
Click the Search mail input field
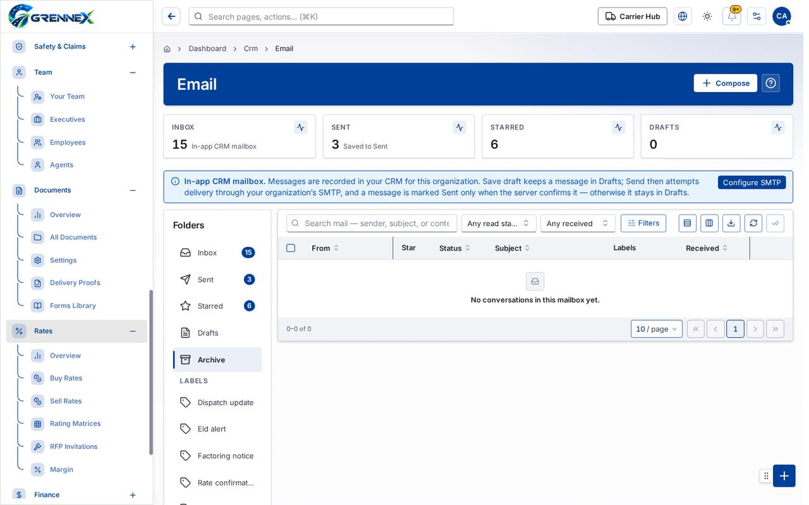coord(372,223)
